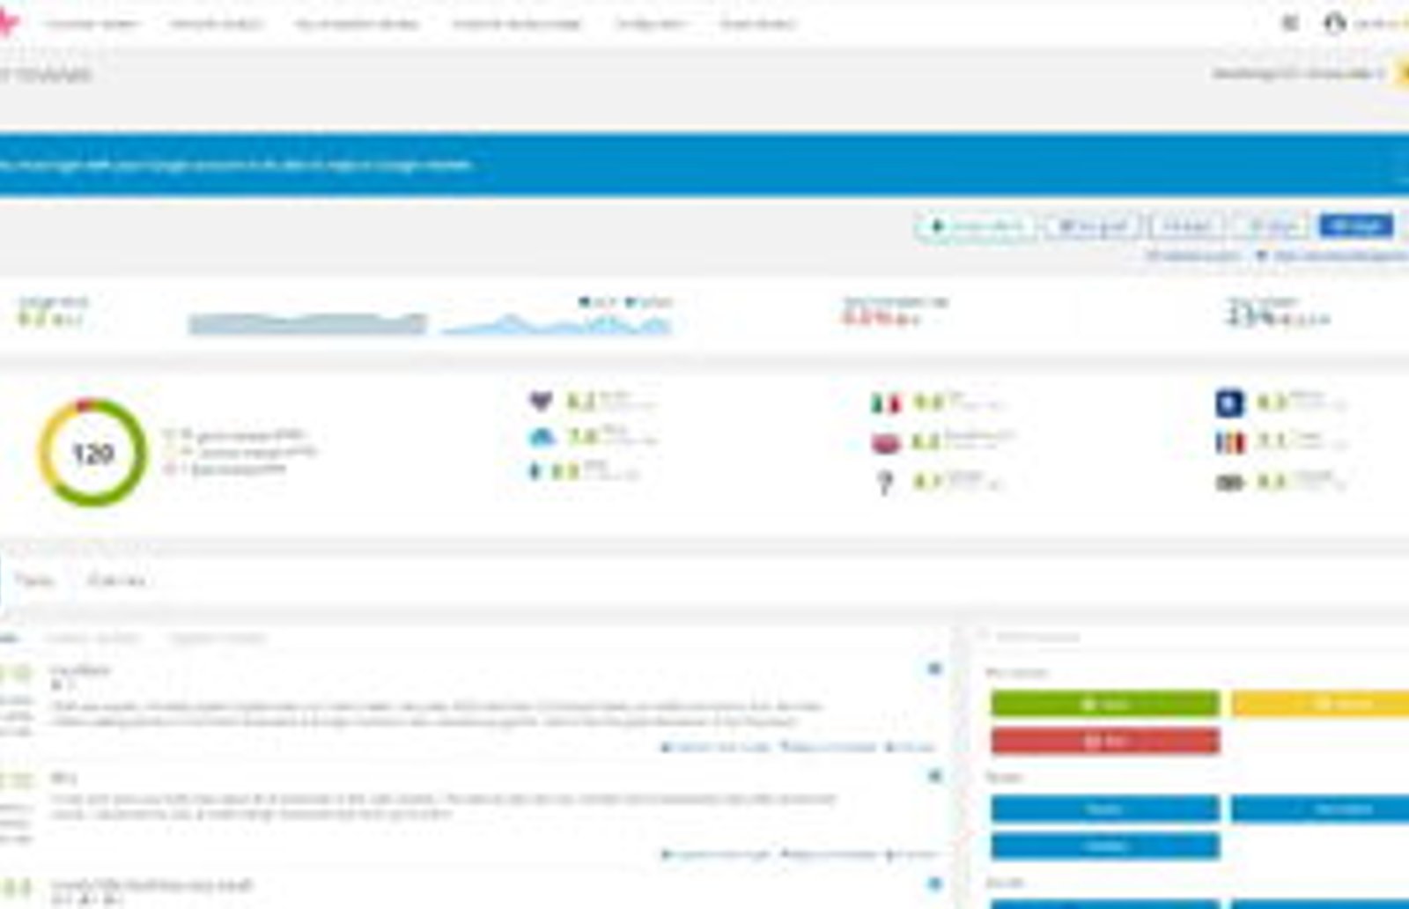
Task: Open the first top navigation menu item
Action: (92, 24)
